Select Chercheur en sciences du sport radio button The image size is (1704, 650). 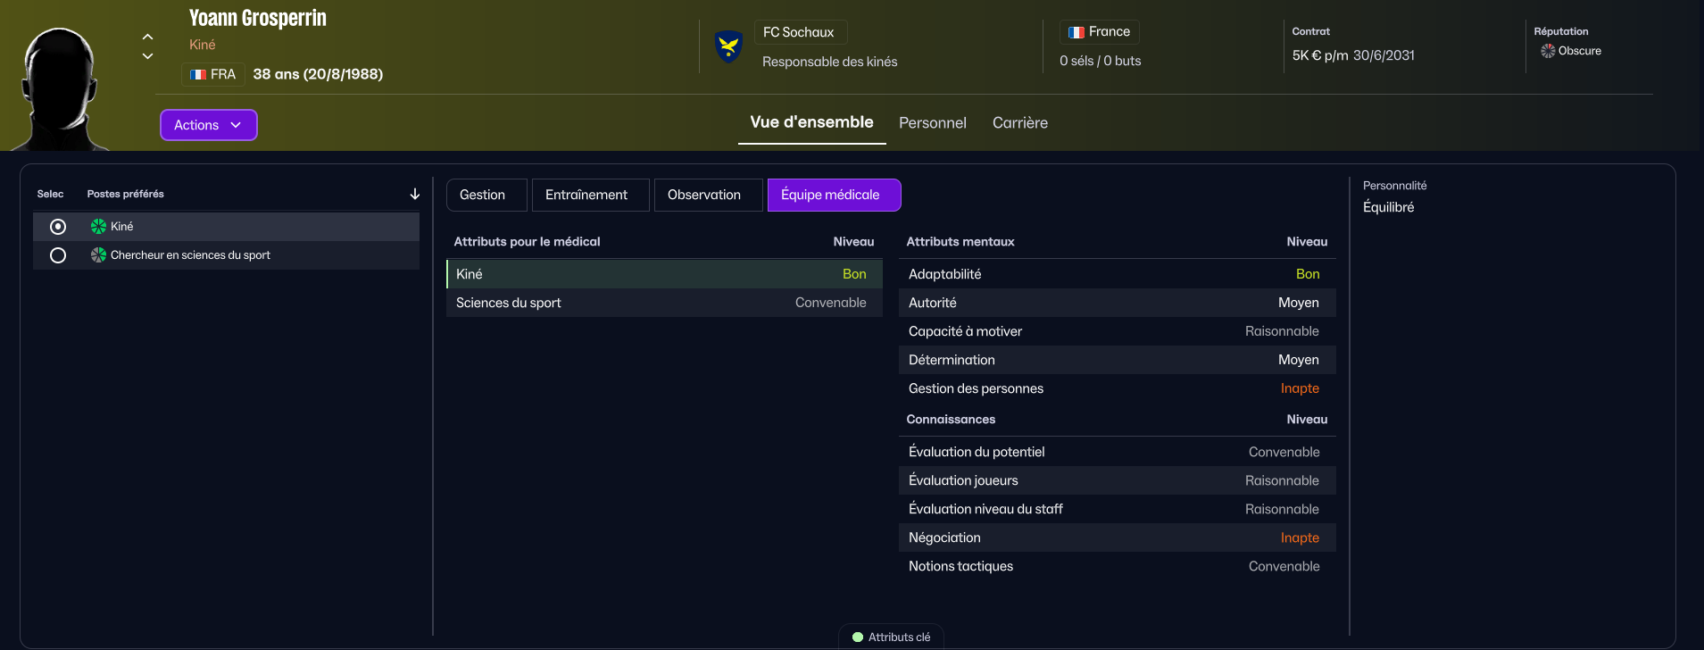[x=58, y=255]
